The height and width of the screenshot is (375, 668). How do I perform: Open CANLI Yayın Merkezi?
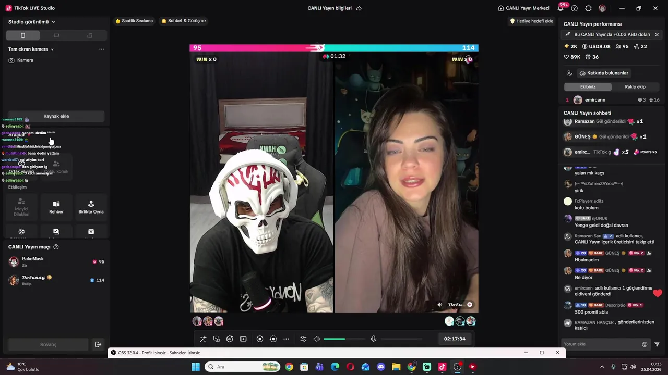[523, 8]
